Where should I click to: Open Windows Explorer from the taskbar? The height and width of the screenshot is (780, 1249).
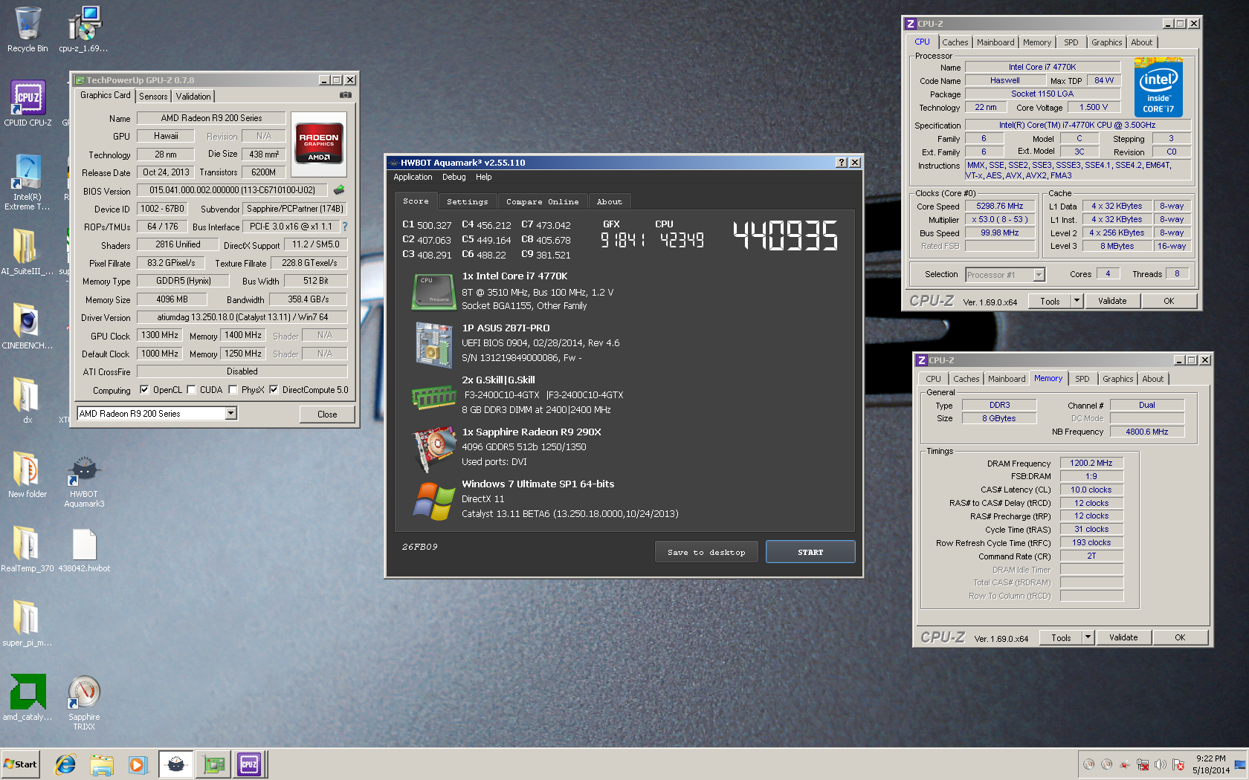point(102,764)
